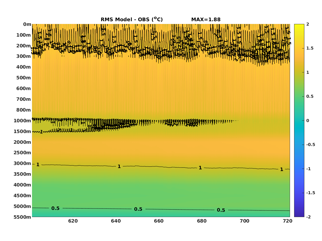Click the '1' contour label below x=680
Screen dimensions: 322x241
click(x=200, y=168)
